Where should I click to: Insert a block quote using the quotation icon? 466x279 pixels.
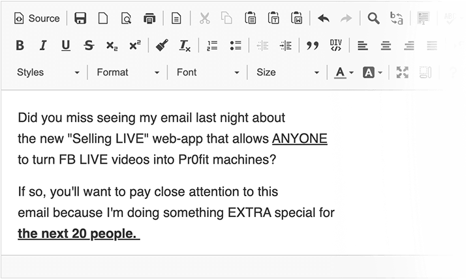pyautogui.click(x=313, y=46)
